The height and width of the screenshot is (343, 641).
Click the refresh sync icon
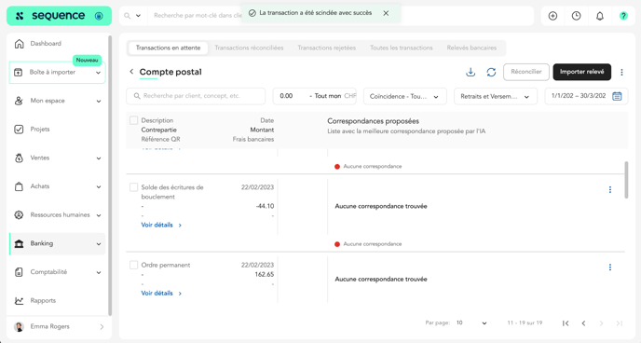coord(491,72)
